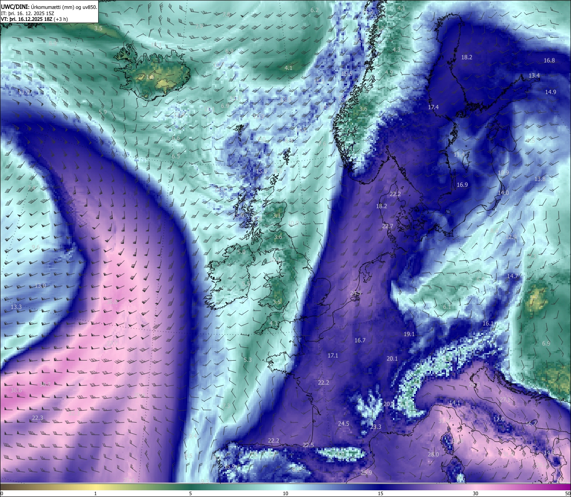Viewport: 571px width, 497px height.
Task: Click the 6.5 value on the map
Action: (176, 156)
